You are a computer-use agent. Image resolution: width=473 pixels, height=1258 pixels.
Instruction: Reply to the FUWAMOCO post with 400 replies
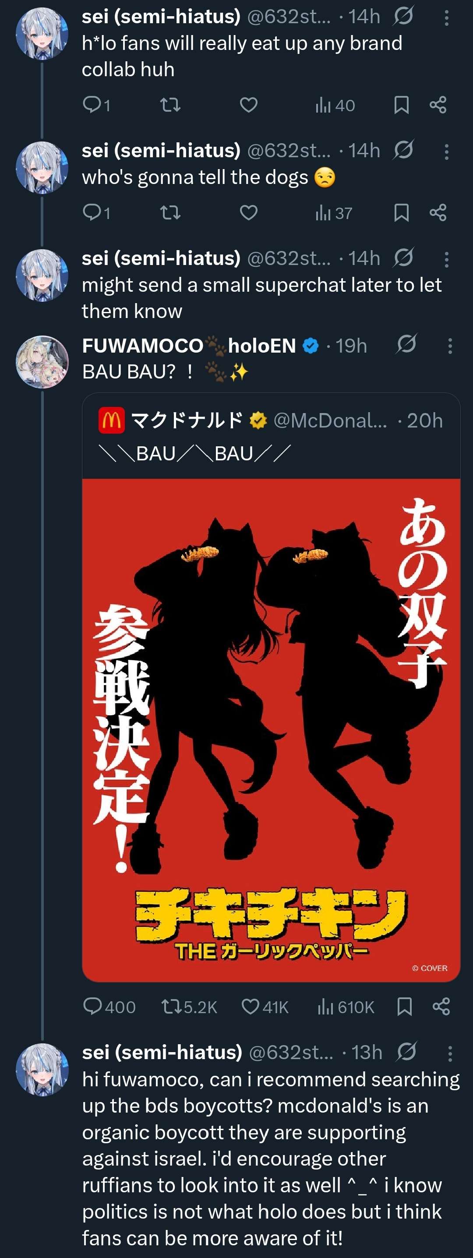[x=109, y=1007]
